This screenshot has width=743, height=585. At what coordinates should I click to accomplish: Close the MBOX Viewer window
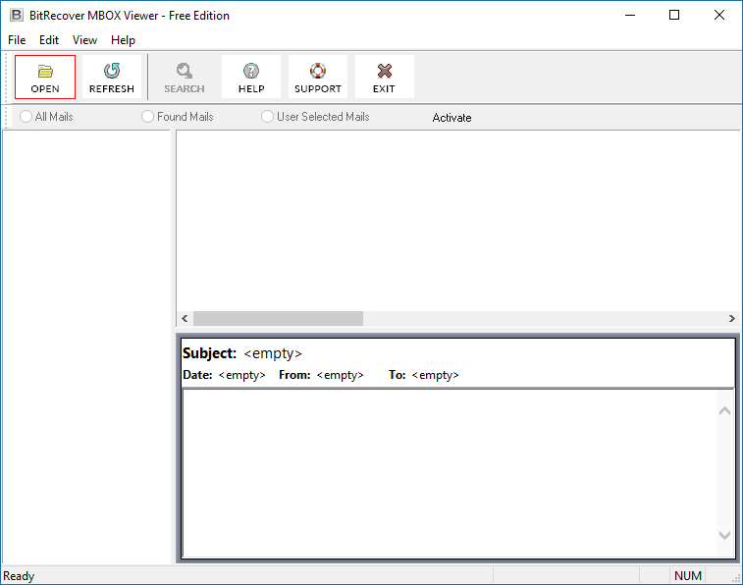pyautogui.click(x=718, y=15)
